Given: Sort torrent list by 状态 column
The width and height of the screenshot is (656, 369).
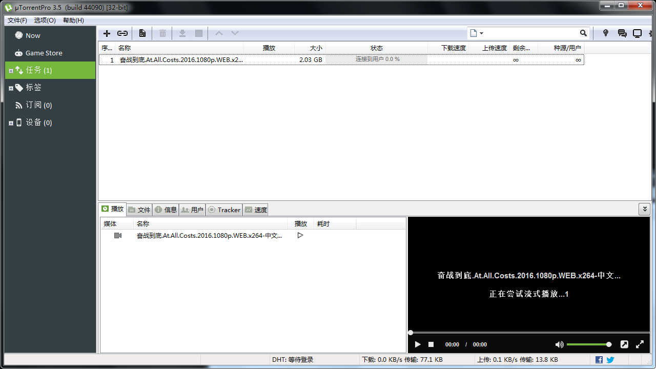Looking at the screenshot, I should click(x=376, y=48).
